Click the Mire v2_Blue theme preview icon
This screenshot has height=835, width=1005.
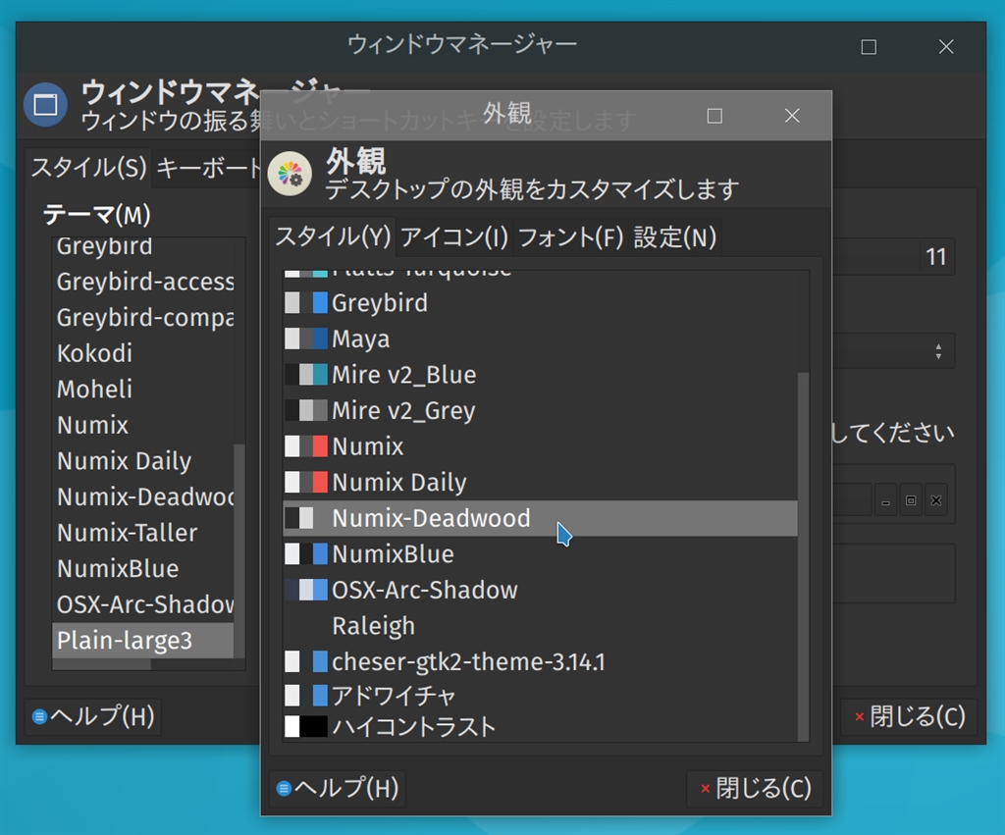click(306, 374)
